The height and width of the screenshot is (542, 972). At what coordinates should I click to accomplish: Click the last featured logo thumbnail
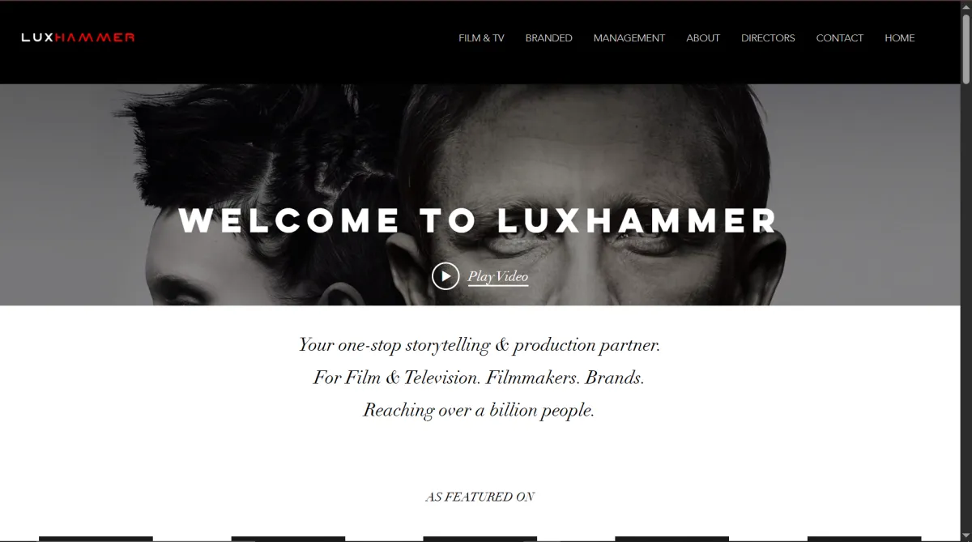(864, 539)
